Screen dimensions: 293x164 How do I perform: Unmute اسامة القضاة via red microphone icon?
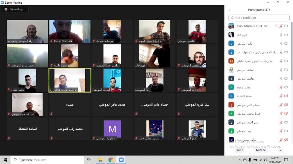point(281,96)
